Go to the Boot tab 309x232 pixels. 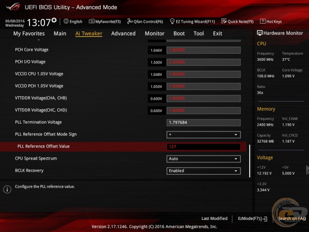179,33
